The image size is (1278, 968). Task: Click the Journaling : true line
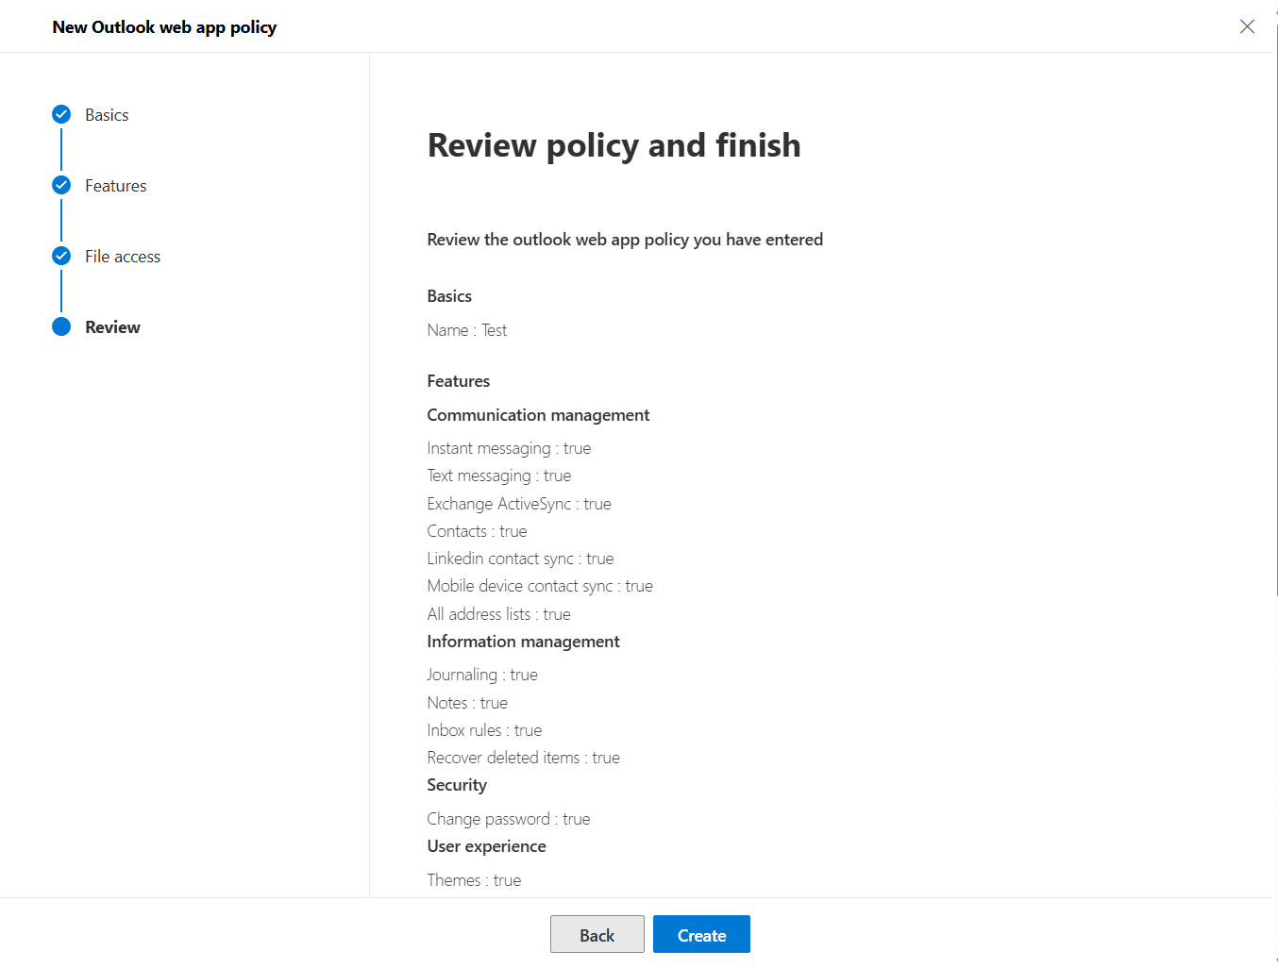coord(481,674)
